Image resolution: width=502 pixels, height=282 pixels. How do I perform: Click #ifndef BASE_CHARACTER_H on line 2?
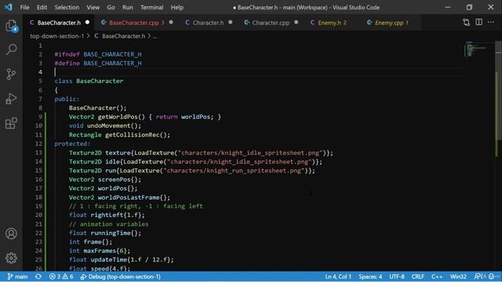pos(98,54)
